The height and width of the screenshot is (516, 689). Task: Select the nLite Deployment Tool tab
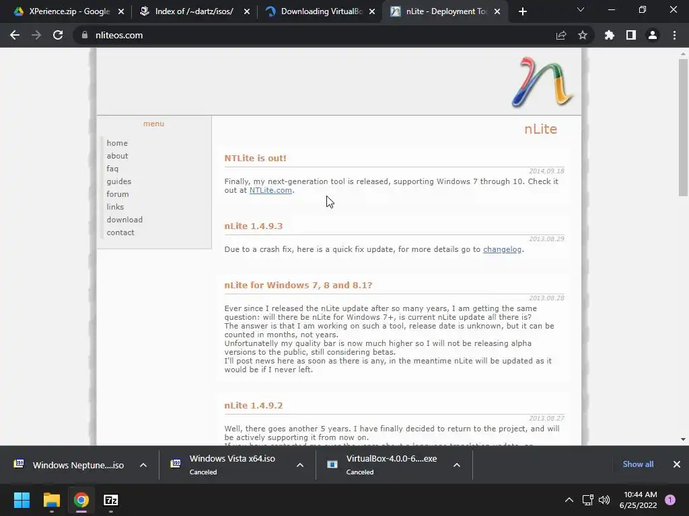[444, 12]
